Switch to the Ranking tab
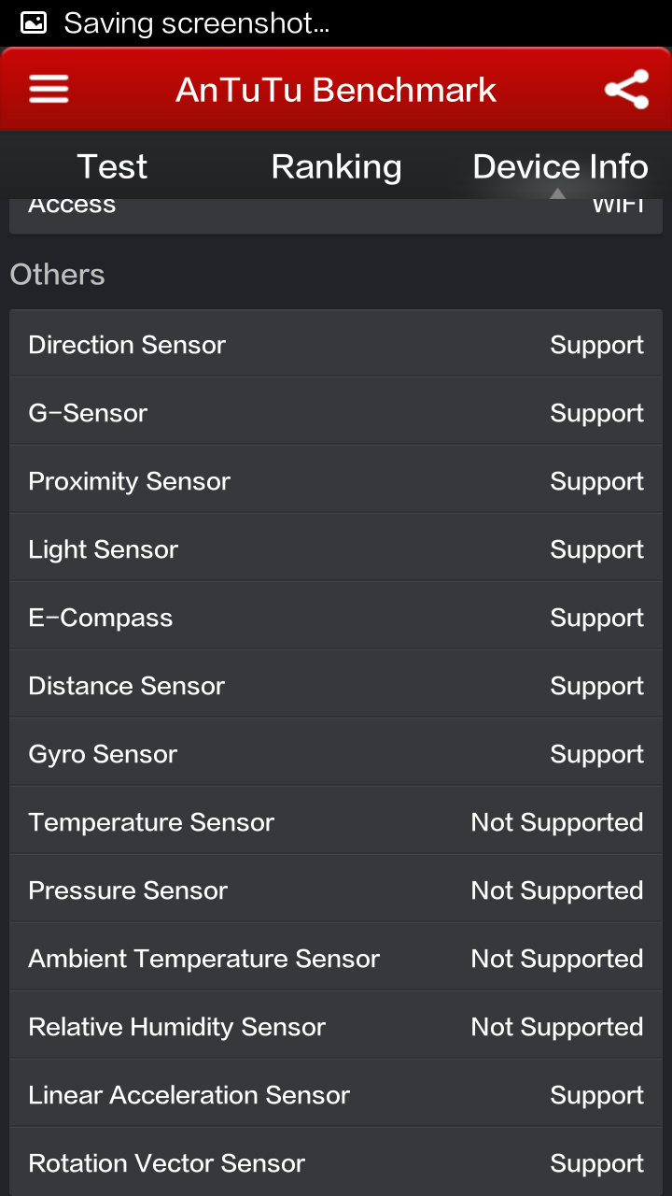The image size is (672, 1196). point(336,166)
